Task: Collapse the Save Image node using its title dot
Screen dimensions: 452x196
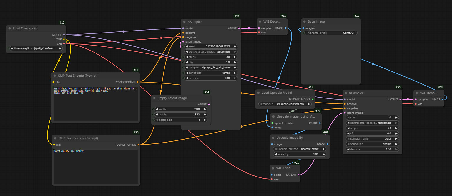Action: [x=305, y=22]
